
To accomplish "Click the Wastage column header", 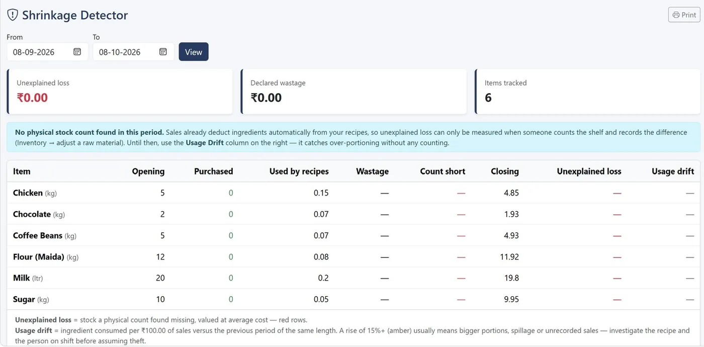I will pos(373,171).
